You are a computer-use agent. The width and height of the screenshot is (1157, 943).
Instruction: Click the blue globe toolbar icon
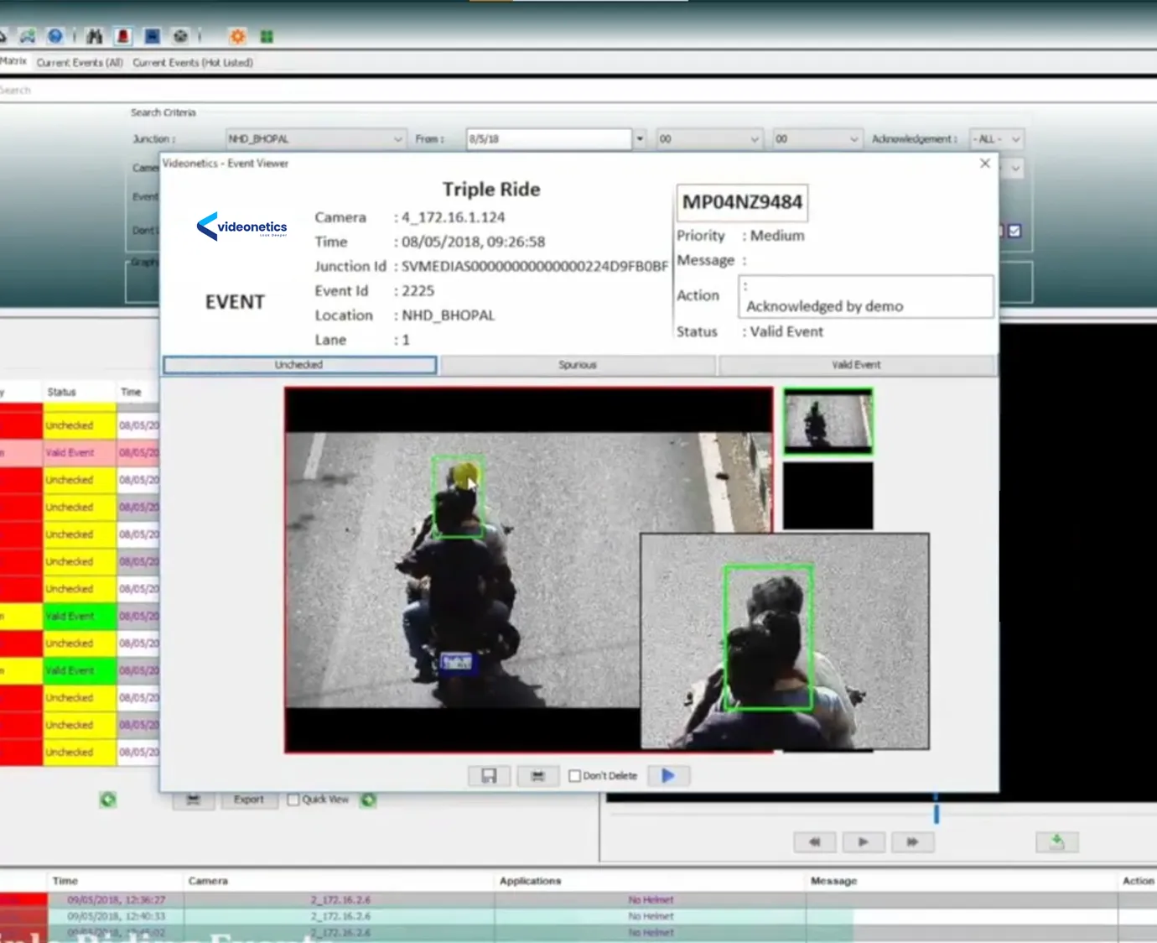coord(55,36)
